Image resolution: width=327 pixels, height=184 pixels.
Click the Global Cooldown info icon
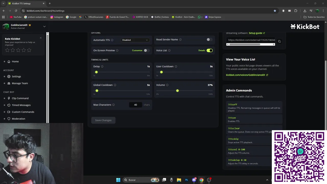pos(115,85)
